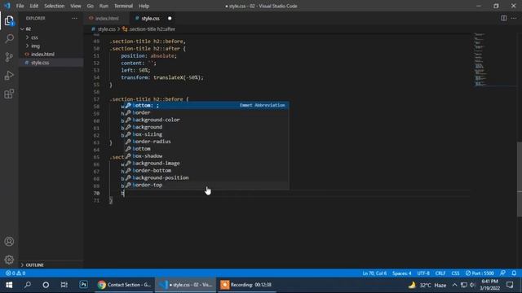Viewport: 522px width, 293px height.
Task: Click Port : 5500 Live Server button
Action: (480, 273)
